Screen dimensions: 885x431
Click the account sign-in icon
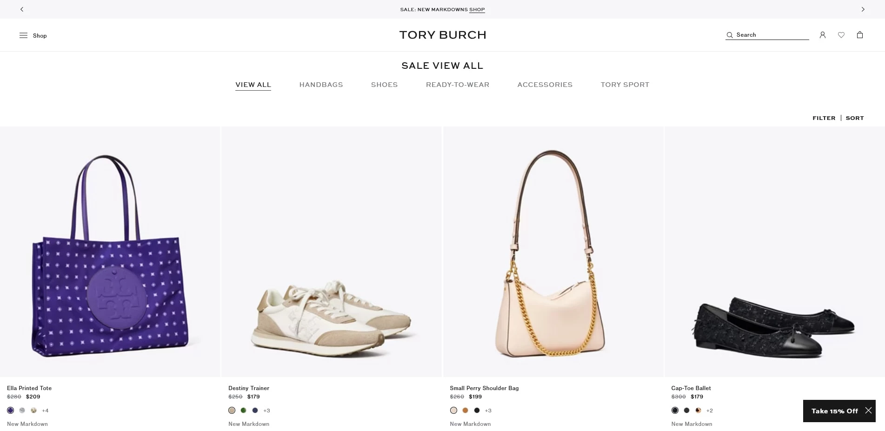pyautogui.click(x=823, y=34)
